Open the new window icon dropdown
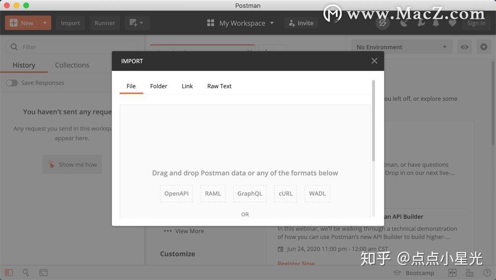 coord(137,23)
